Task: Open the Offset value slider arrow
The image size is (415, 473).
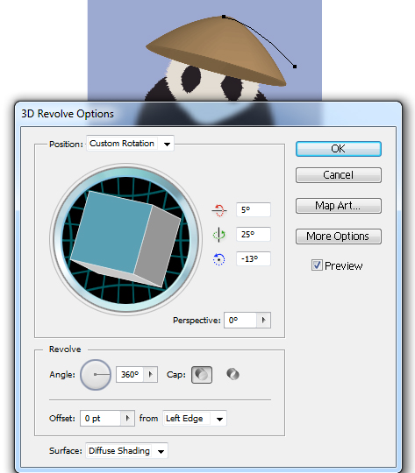Action: [x=127, y=419]
